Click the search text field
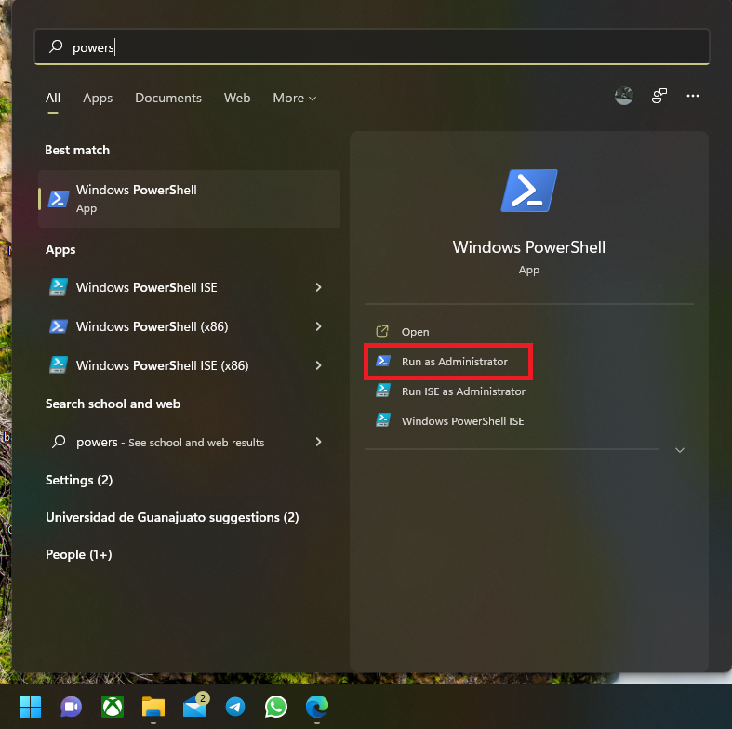The width and height of the screenshot is (732, 729). click(372, 46)
